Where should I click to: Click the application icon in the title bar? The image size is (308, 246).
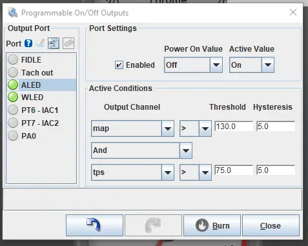(12, 12)
